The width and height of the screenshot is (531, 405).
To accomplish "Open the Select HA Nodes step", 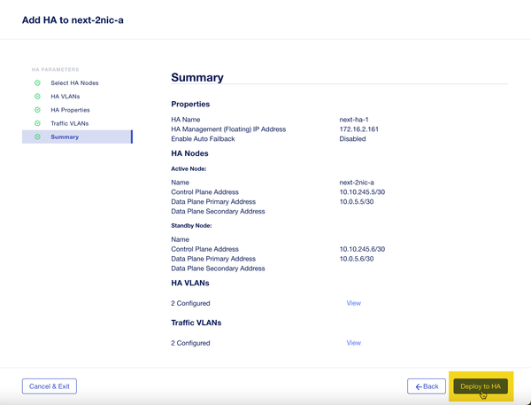I will [74, 83].
